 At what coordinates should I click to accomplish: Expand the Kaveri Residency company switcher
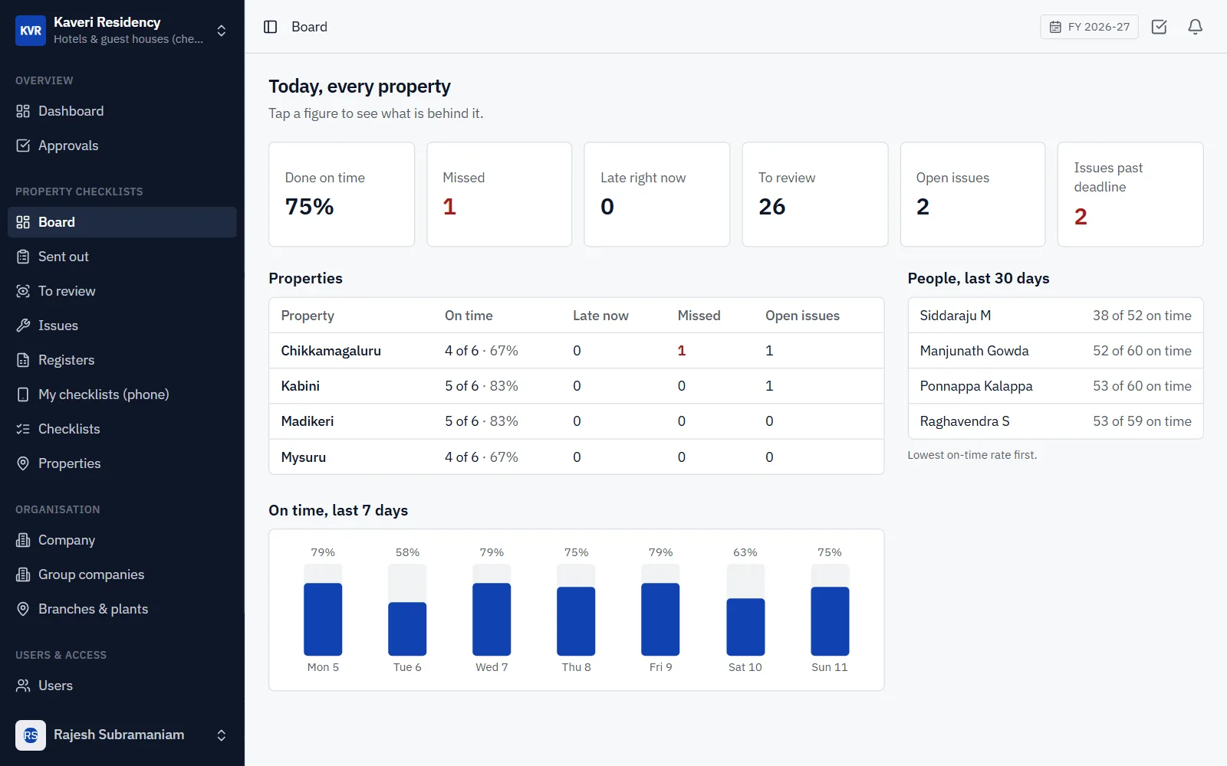(222, 31)
